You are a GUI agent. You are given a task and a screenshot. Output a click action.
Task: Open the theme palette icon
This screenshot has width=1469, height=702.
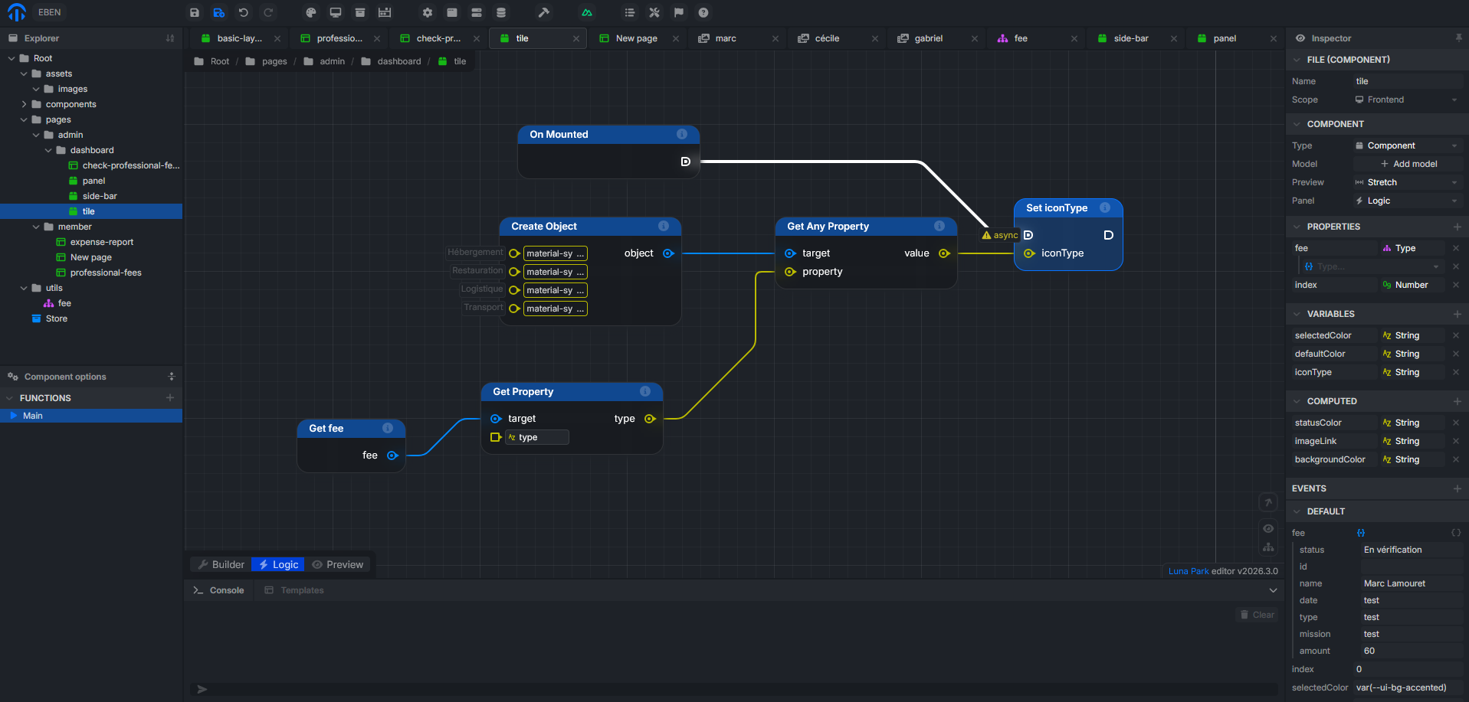point(311,12)
